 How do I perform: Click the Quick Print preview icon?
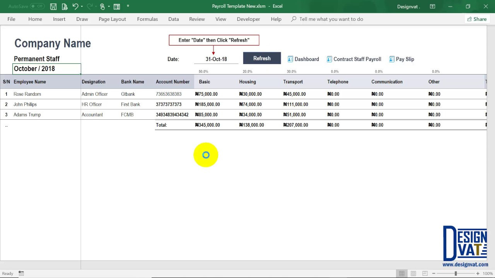tap(64, 6)
